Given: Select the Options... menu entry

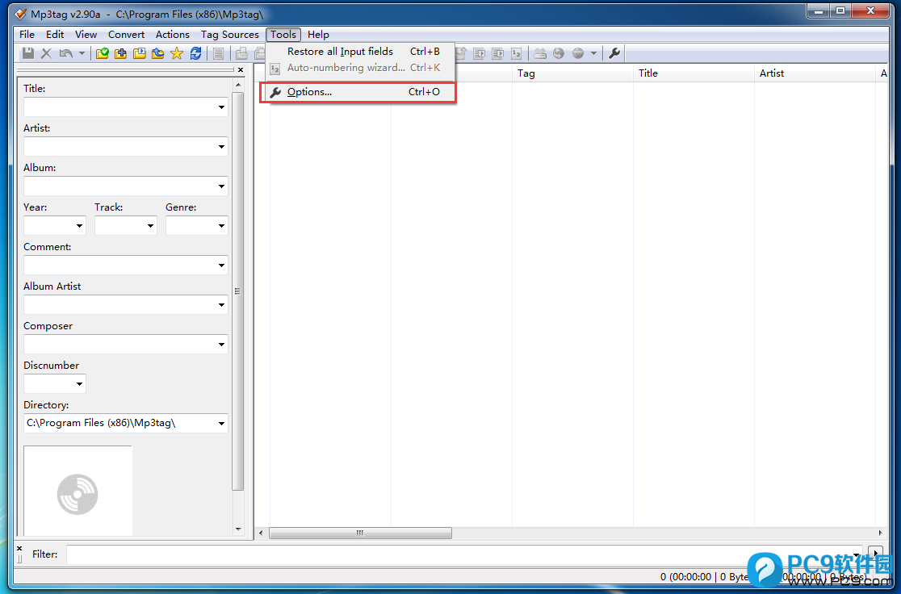Looking at the screenshot, I should 358,92.
